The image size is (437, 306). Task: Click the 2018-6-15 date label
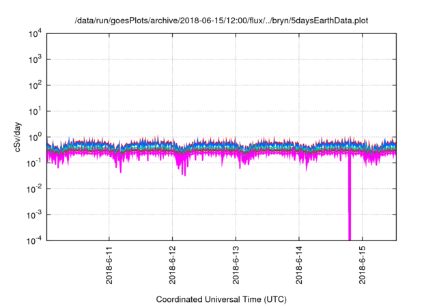(x=363, y=265)
